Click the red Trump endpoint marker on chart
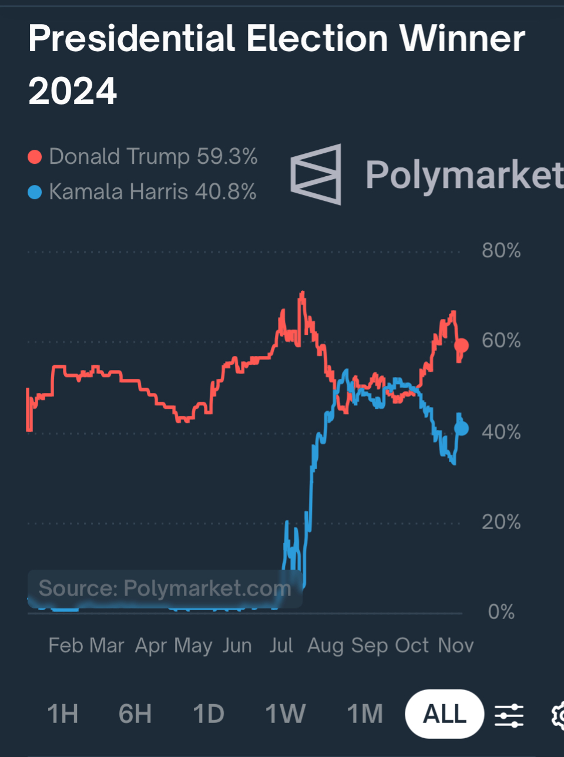 pos(462,345)
